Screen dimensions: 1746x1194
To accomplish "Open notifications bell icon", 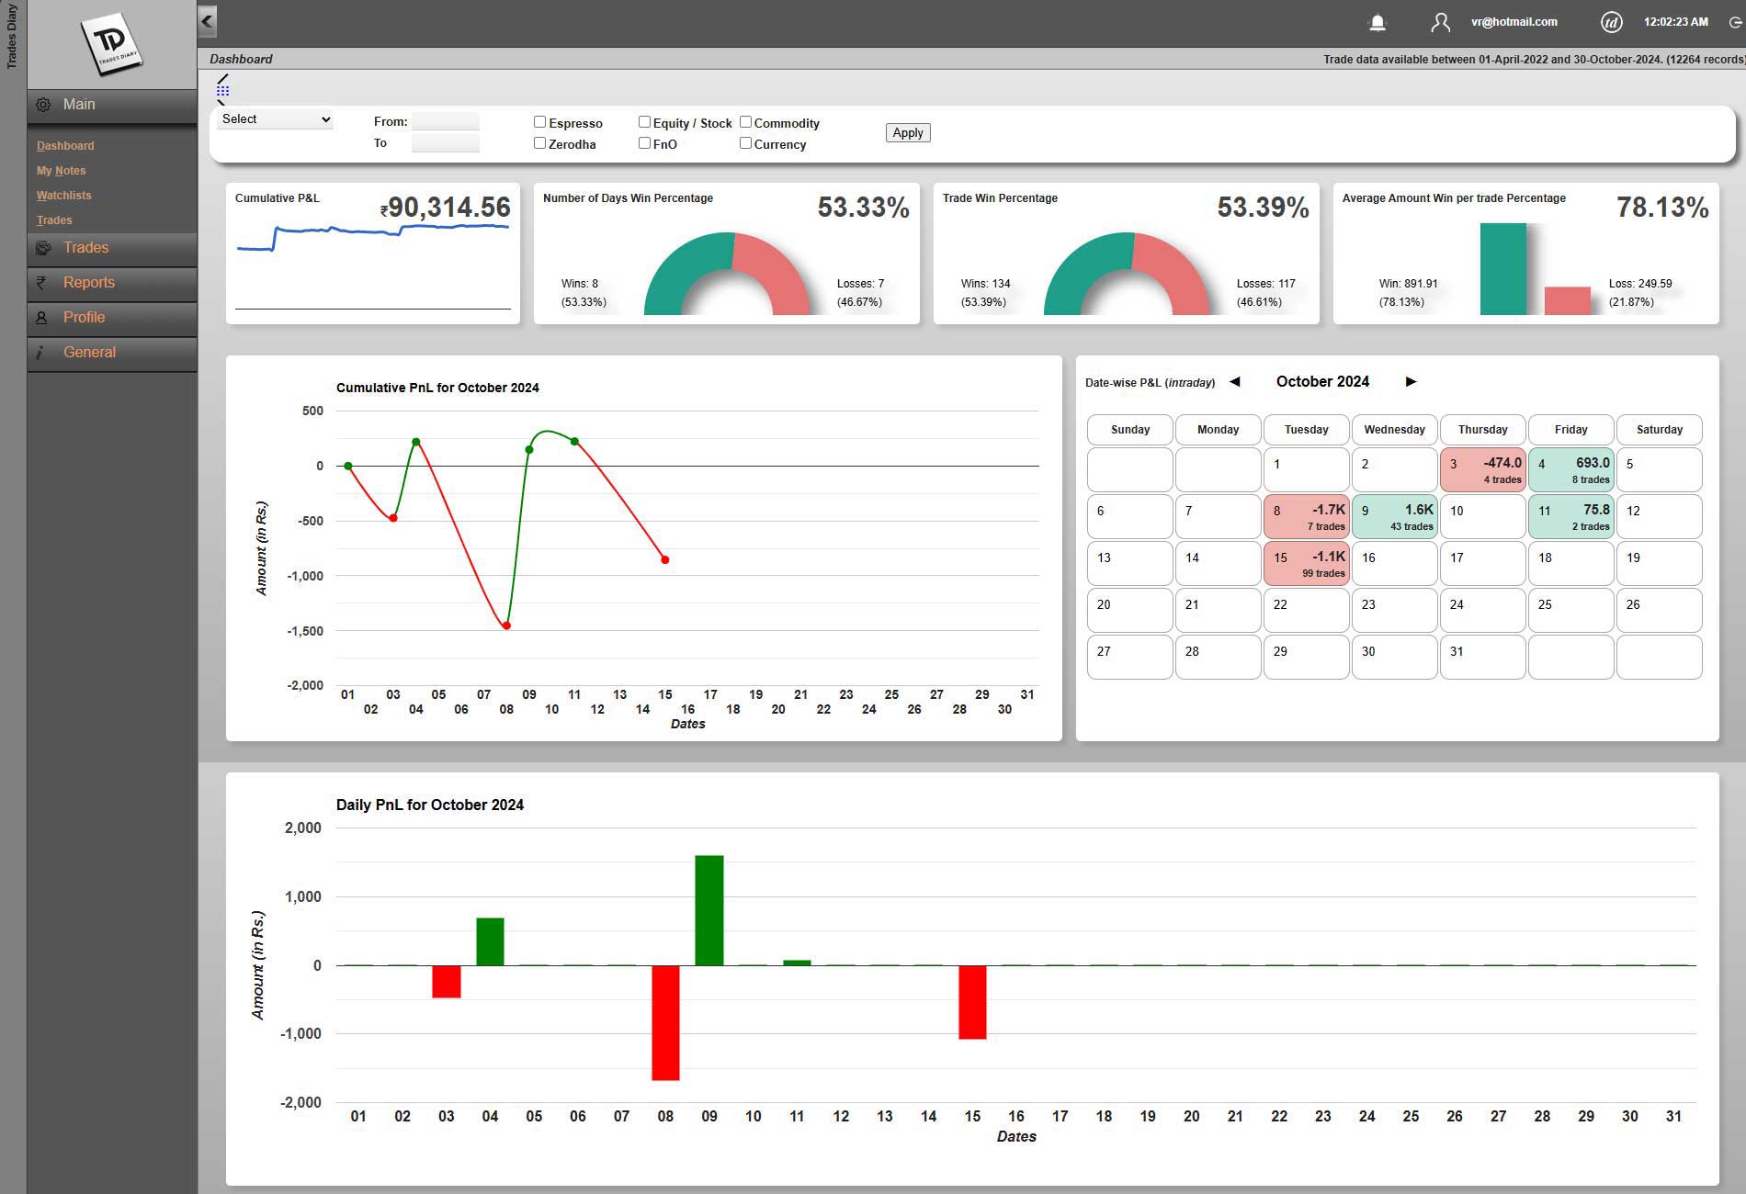I will click(x=1377, y=23).
